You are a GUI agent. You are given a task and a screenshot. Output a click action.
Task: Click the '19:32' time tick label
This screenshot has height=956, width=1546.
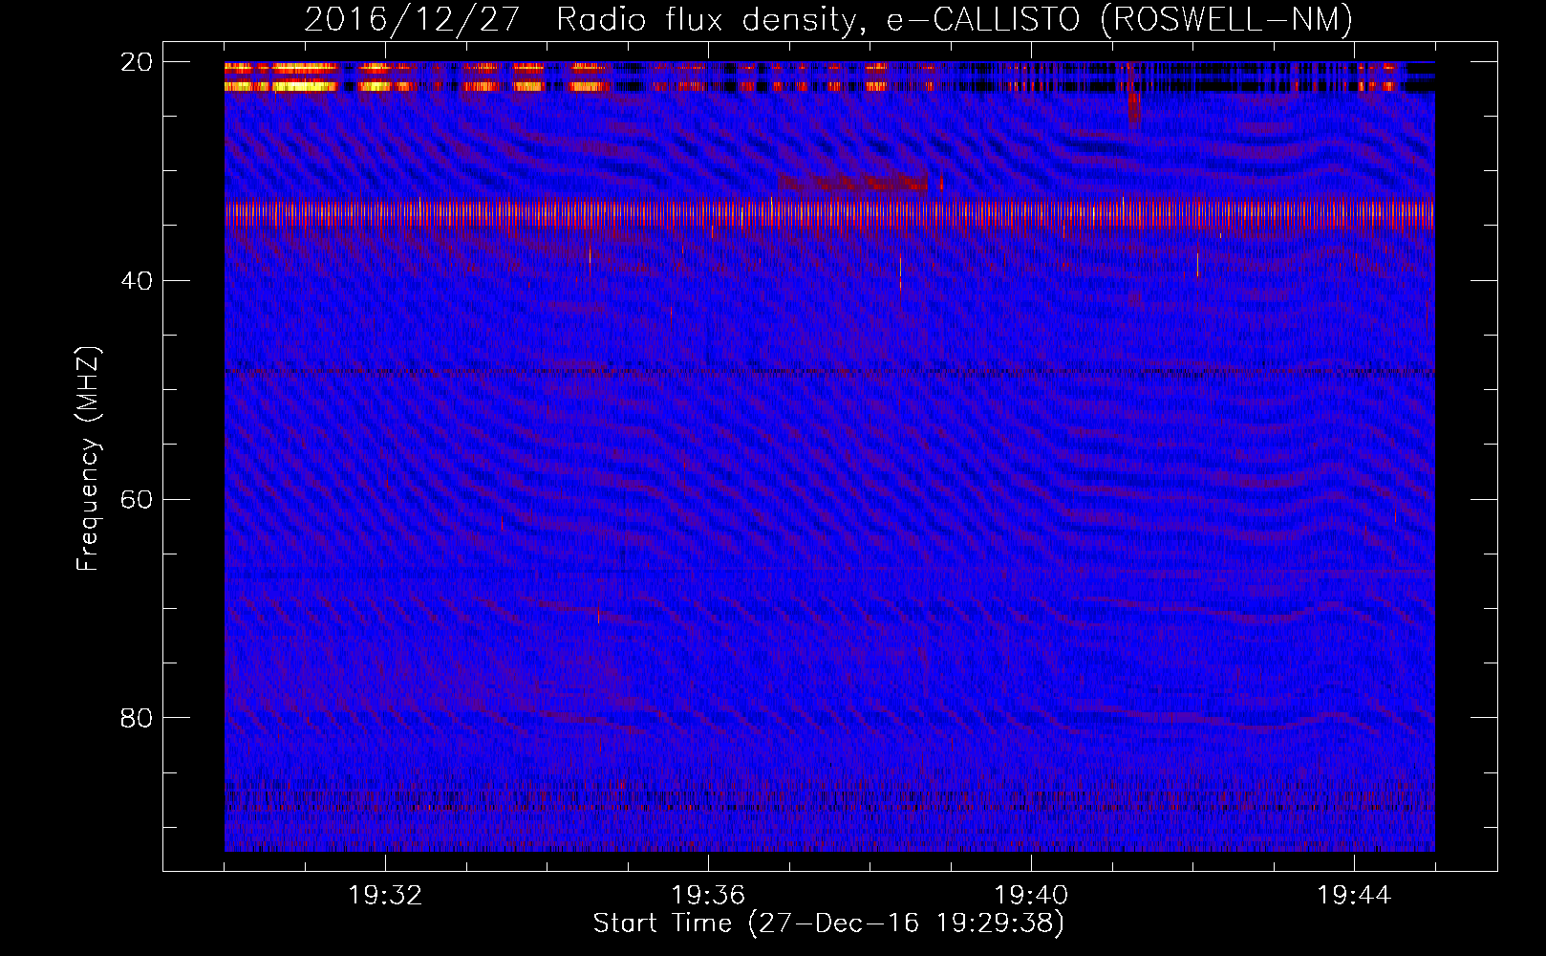385,896
